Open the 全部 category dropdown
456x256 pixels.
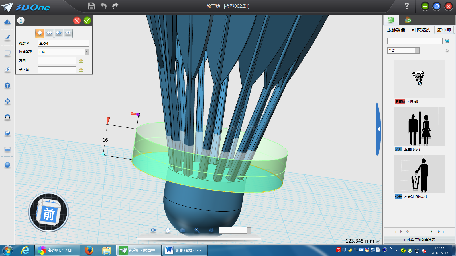pyautogui.click(x=417, y=50)
